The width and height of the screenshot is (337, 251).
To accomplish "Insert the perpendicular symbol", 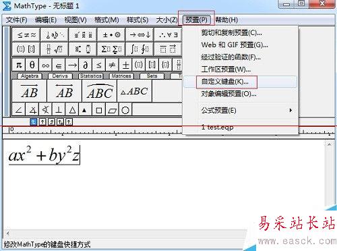I will [x=59, y=110].
